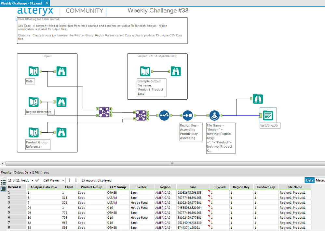Click Browse tool beside Product Group Reference

[61, 132]
